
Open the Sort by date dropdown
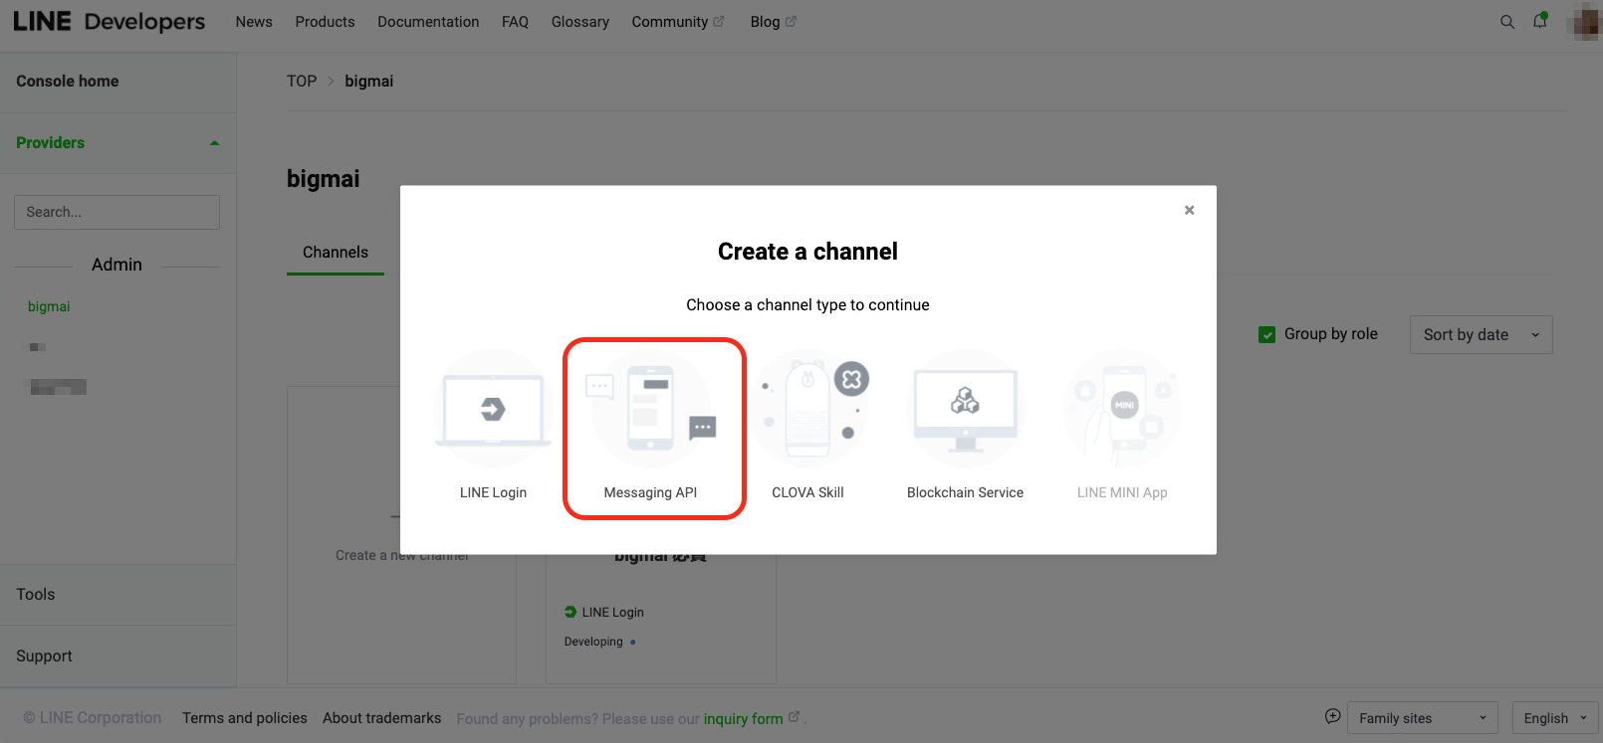[1481, 335]
